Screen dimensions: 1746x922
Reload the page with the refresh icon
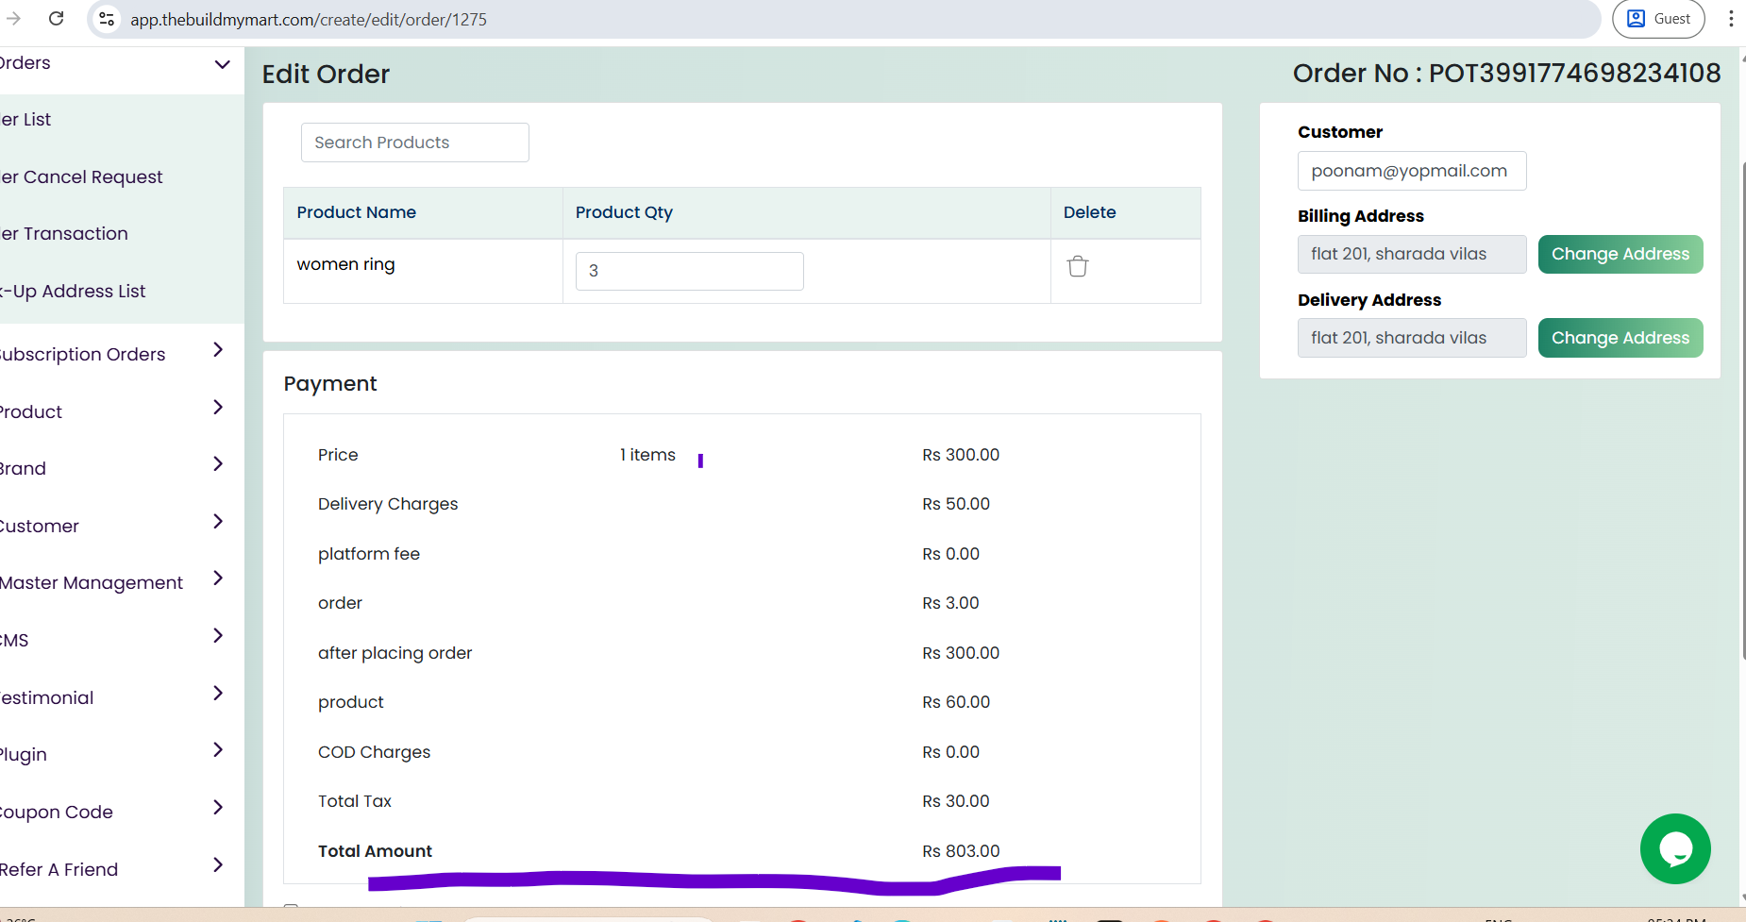pos(57,19)
